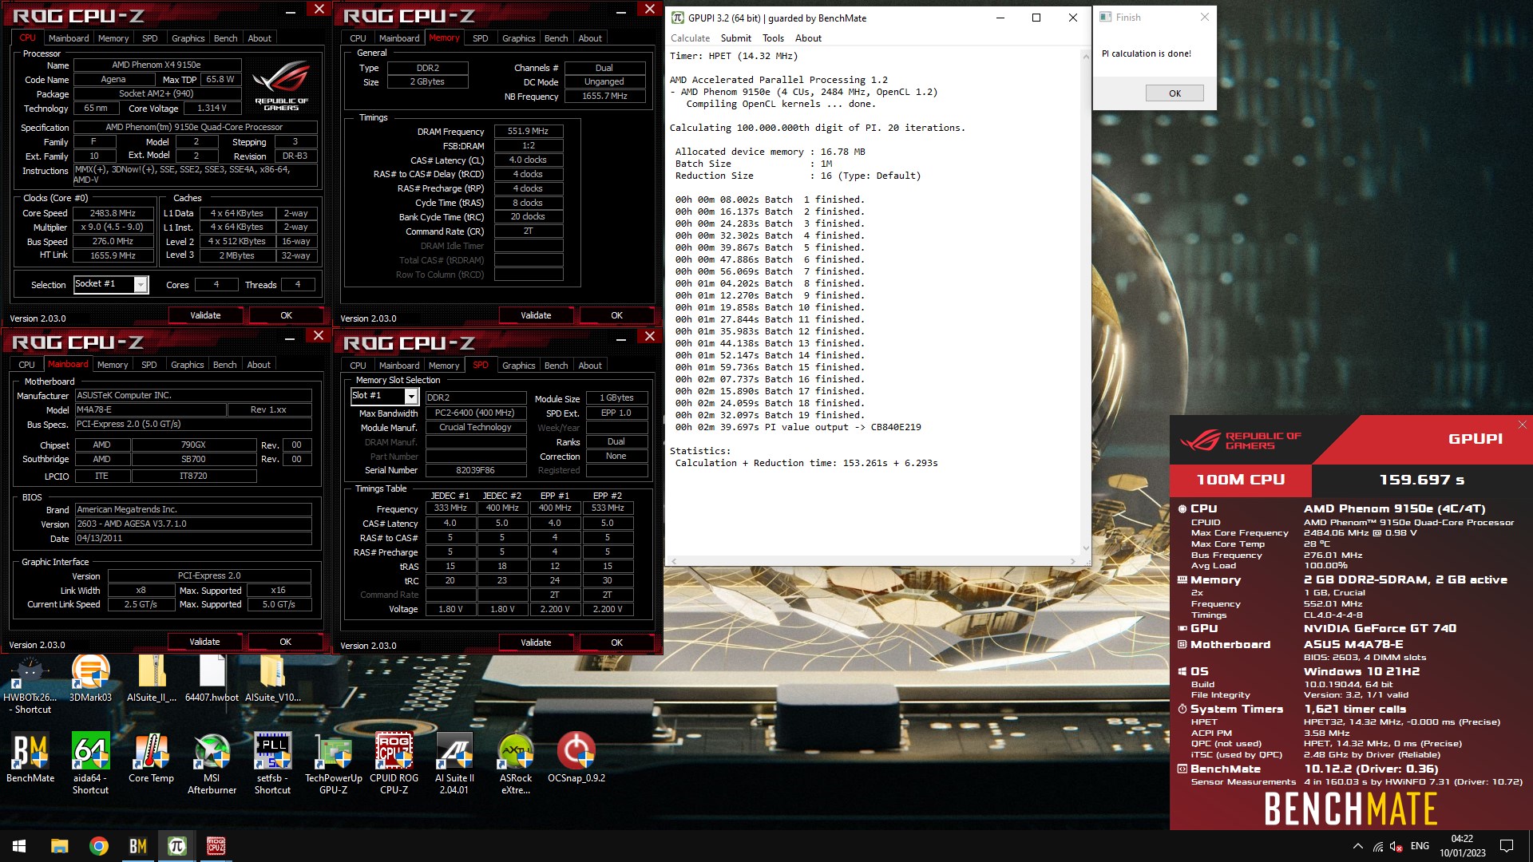The width and height of the screenshot is (1533, 862).
Task: Click Core Speed value 2483.8 MHz
Action: [x=113, y=213]
